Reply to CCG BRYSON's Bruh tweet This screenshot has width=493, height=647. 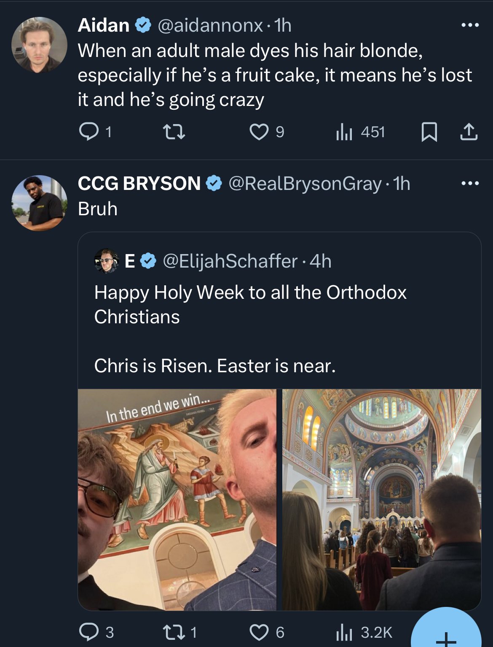pyautogui.click(x=96, y=632)
